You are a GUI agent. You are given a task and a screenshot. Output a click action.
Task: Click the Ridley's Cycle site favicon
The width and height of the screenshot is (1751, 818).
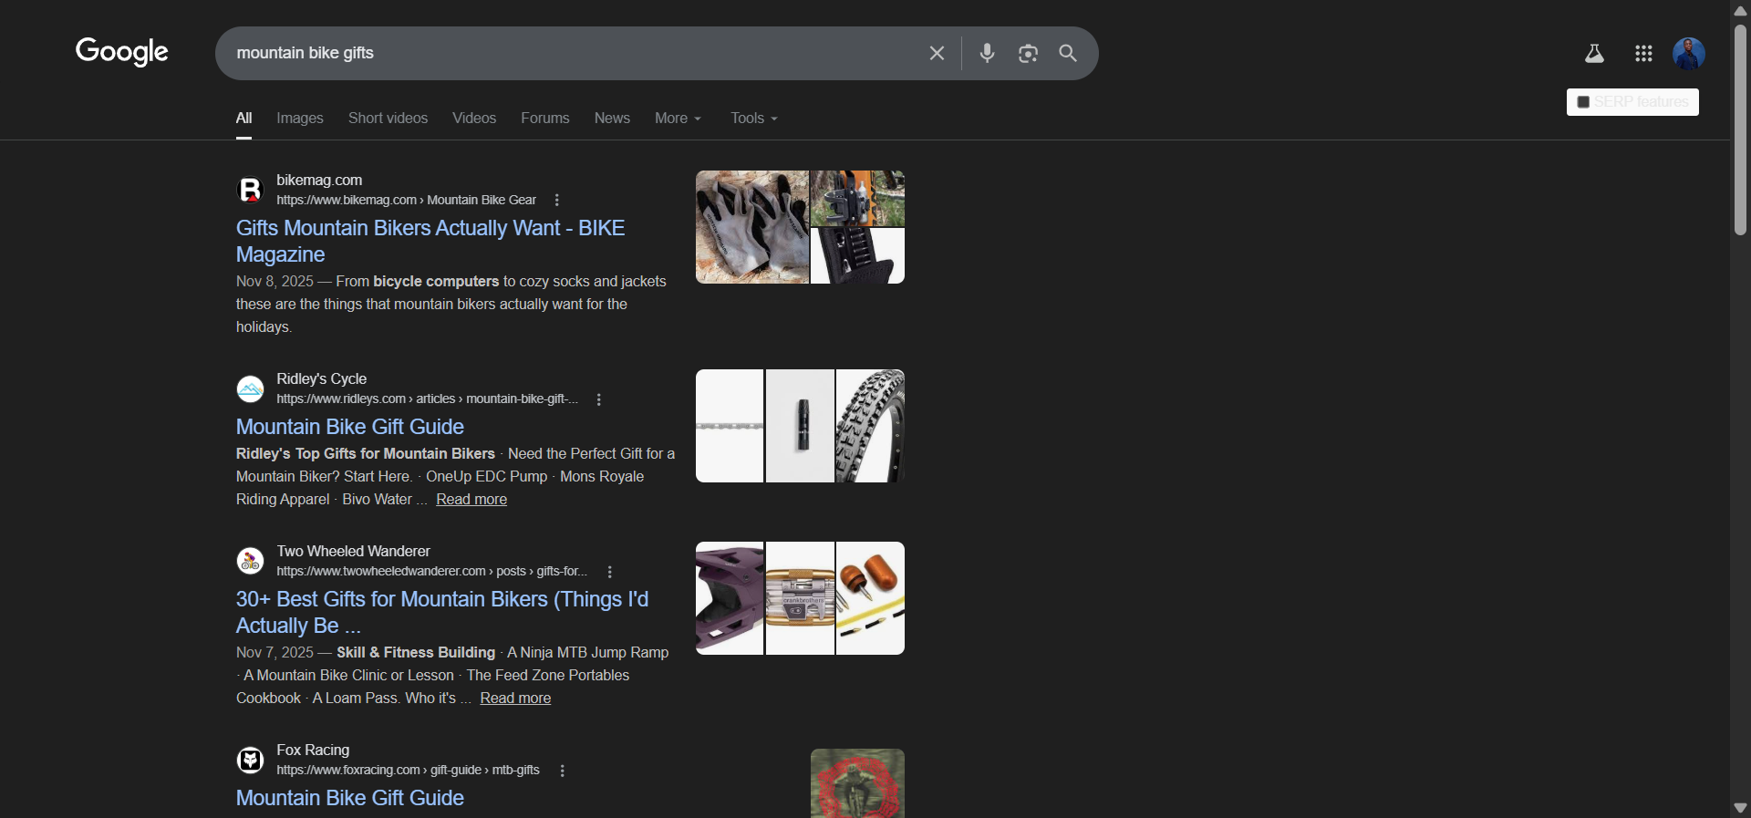(x=250, y=388)
